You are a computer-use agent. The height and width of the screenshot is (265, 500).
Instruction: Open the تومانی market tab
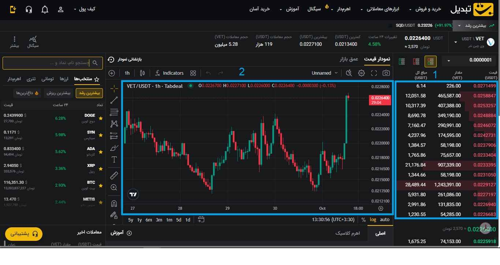tap(48, 79)
